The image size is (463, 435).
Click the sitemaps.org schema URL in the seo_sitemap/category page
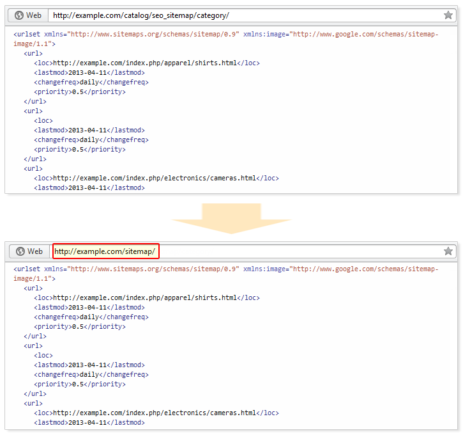tap(153, 34)
